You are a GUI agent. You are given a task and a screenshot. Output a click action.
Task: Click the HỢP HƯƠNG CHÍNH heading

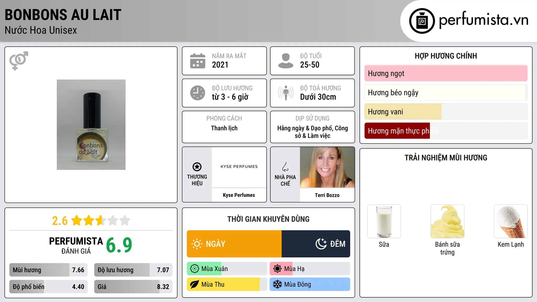tap(446, 56)
